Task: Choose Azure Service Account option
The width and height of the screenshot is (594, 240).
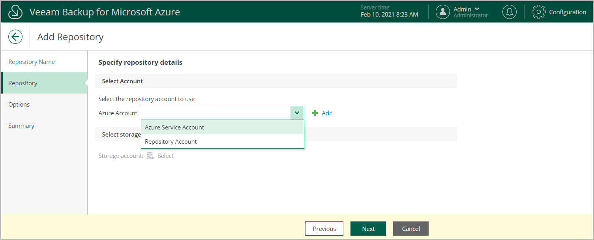Action: click(x=223, y=127)
